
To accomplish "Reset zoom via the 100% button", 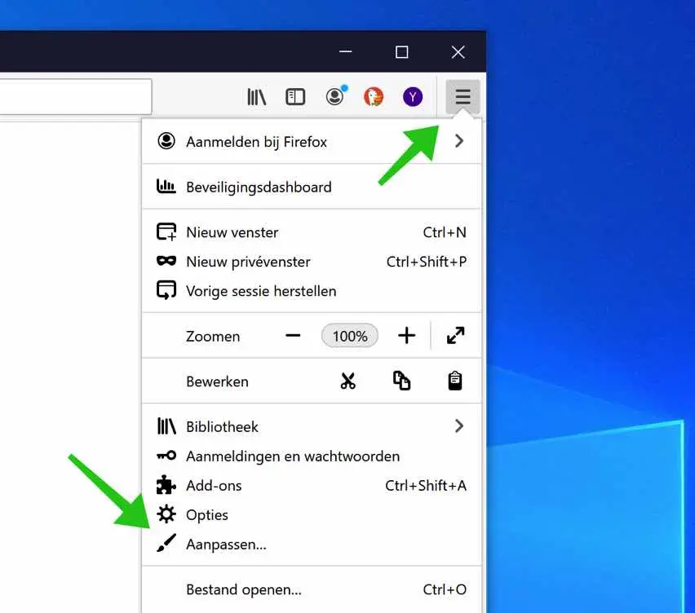I will pos(350,336).
